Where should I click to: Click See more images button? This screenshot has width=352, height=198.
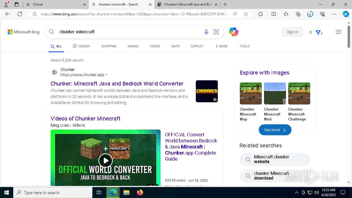[275, 130]
